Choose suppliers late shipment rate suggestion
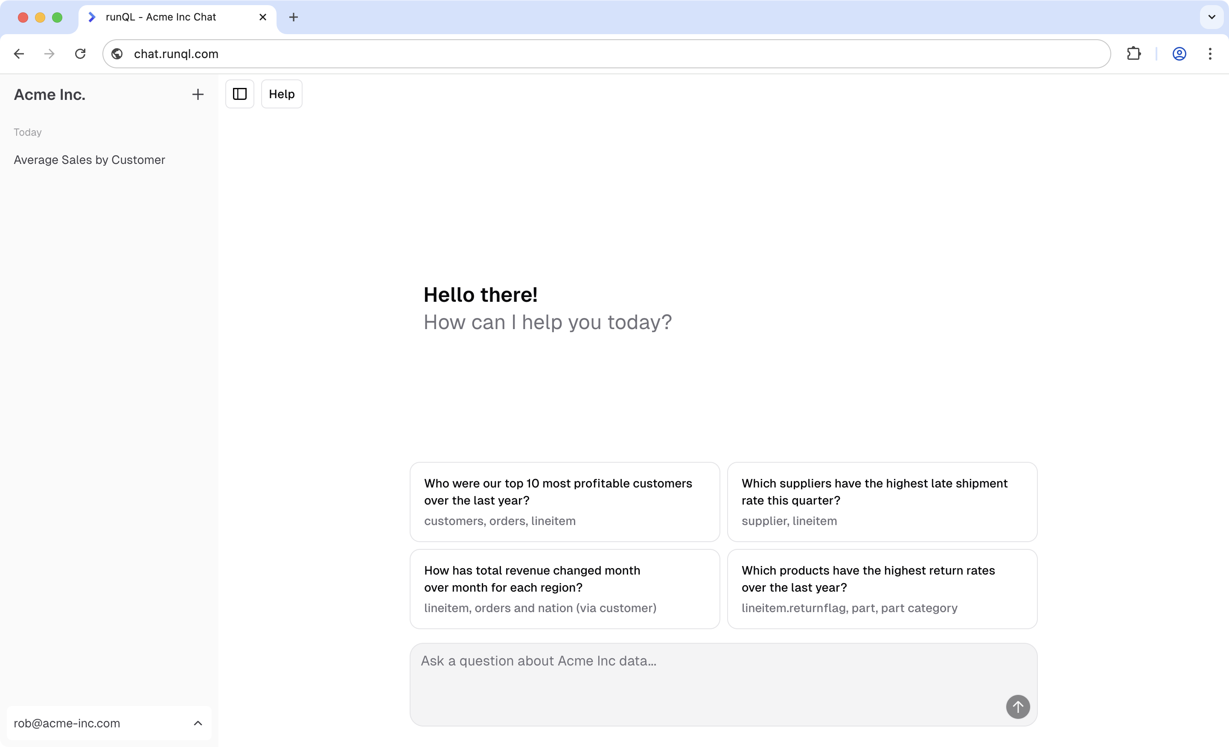 [882, 502]
